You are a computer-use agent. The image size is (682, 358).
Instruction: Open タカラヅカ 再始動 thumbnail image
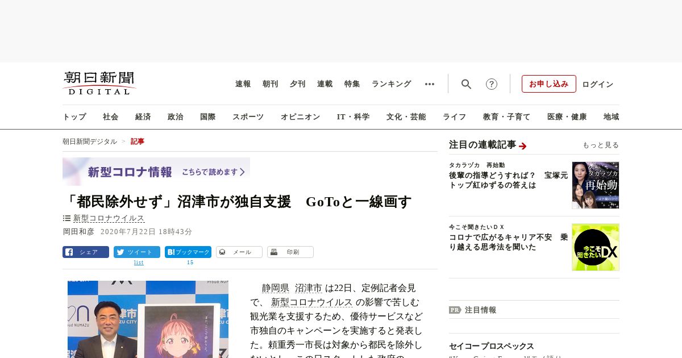click(x=596, y=185)
